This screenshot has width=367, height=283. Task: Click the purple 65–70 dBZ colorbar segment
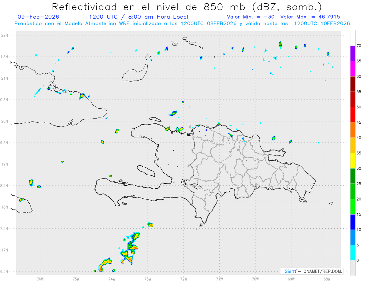pos(353,53)
